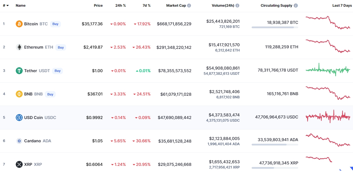Viewport: 353px width, 174px height.
Task: Click Bitcoin volume $25,443,826,201
Action: [x=223, y=21]
